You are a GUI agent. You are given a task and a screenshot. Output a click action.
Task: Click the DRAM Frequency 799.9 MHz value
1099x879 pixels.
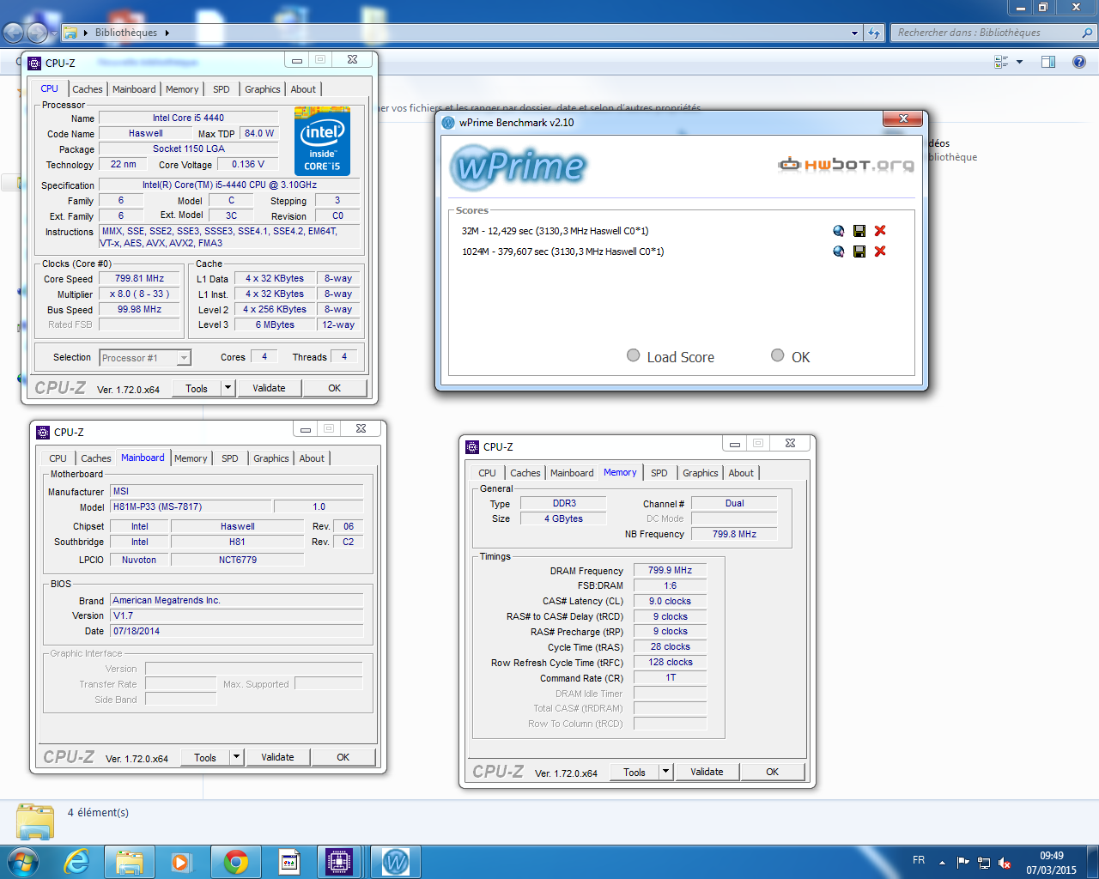pos(670,570)
